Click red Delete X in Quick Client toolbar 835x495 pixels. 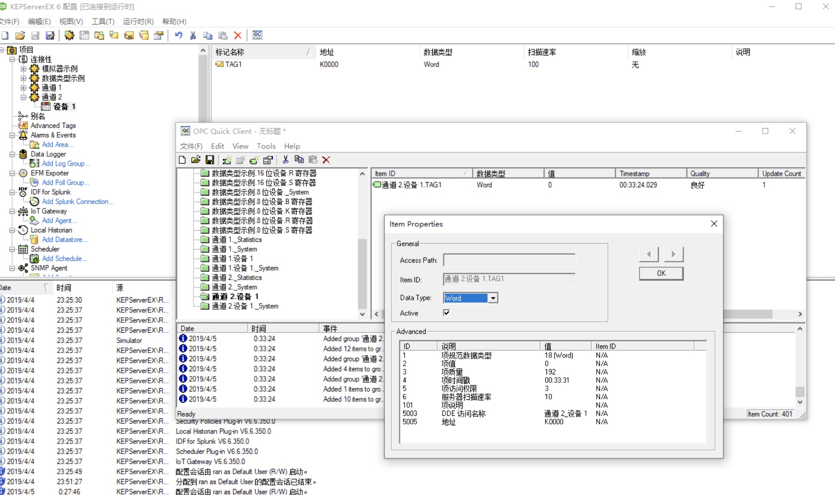coord(326,160)
